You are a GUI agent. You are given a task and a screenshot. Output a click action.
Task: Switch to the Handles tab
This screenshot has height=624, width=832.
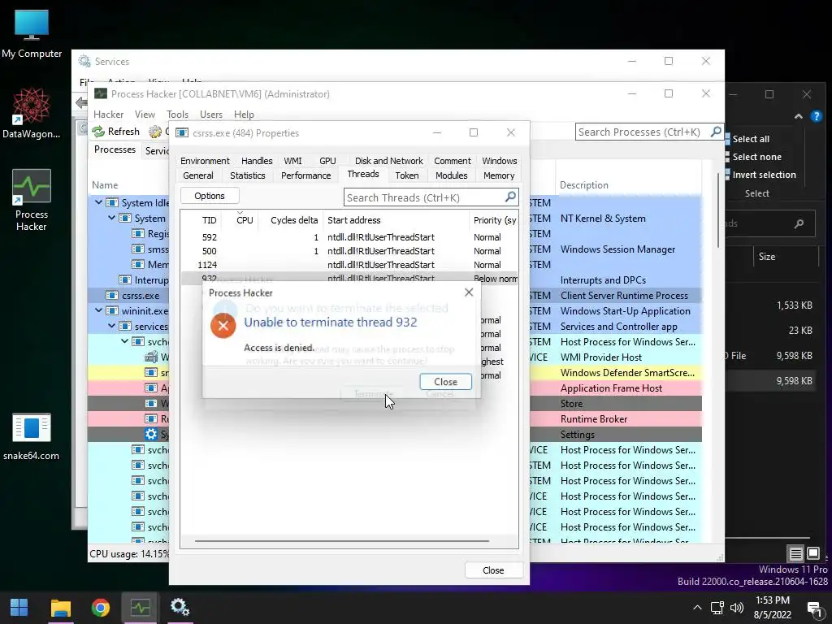(257, 161)
